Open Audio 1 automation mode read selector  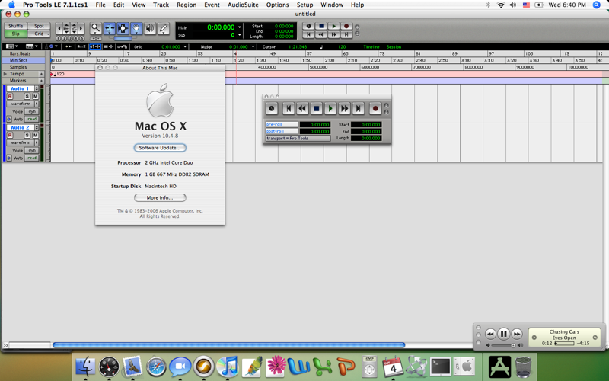click(x=32, y=120)
